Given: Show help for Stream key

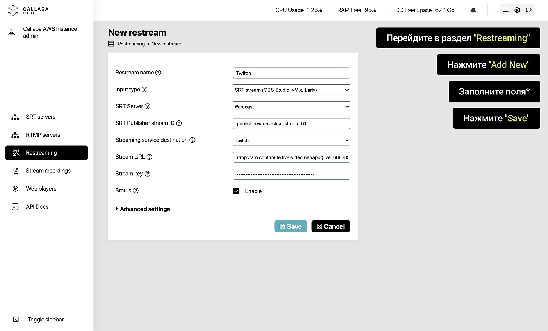Looking at the screenshot, I should tap(147, 174).
